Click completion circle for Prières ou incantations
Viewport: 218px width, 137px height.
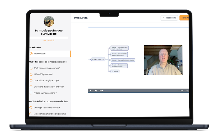pyautogui.click(x=31, y=93)
